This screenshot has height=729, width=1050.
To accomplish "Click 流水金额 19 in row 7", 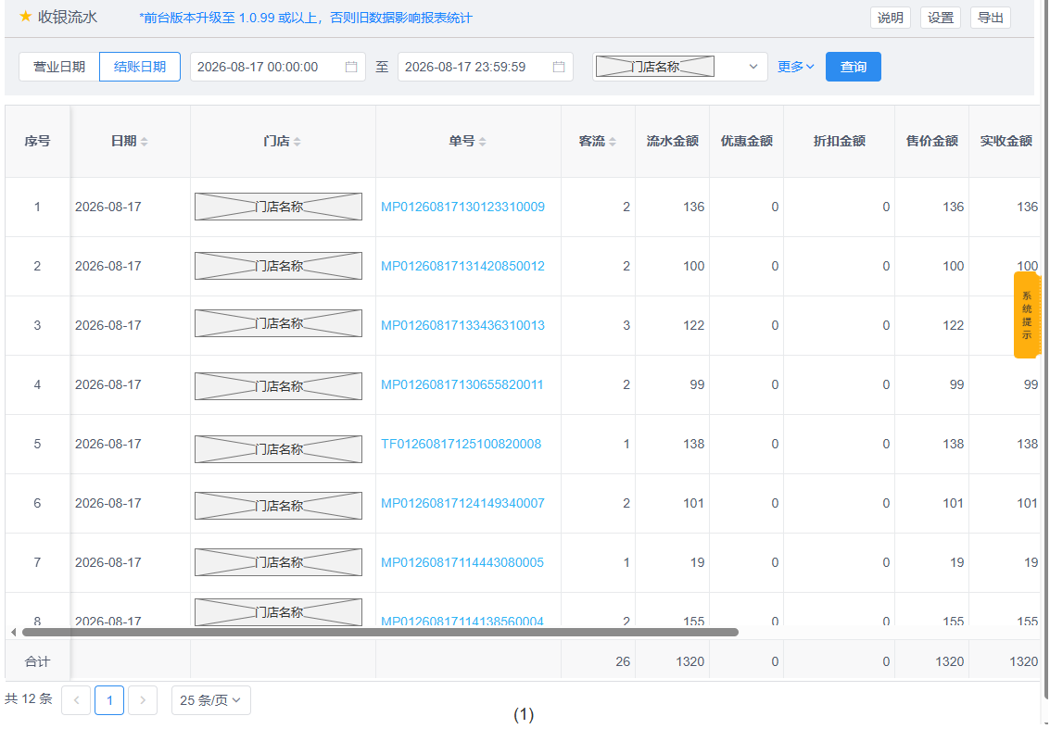I will [697, 562].
